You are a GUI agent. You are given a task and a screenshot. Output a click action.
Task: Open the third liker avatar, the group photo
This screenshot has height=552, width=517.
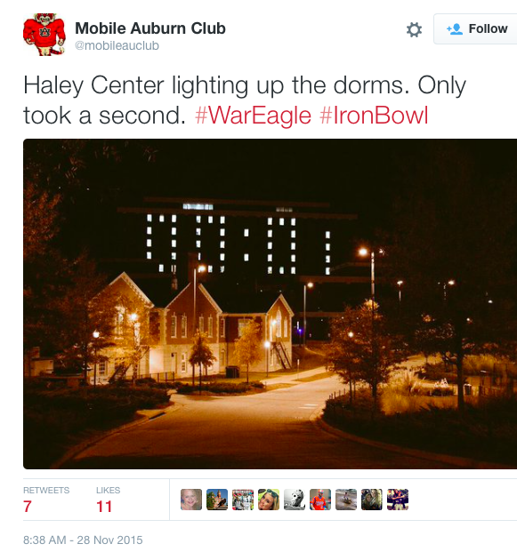point(243,500)
